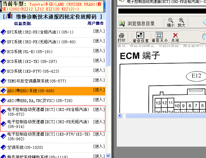The image size is (206, 158).
Task: Click the left list vertical scrollbar thumb
Action: (x=108, y=33)
